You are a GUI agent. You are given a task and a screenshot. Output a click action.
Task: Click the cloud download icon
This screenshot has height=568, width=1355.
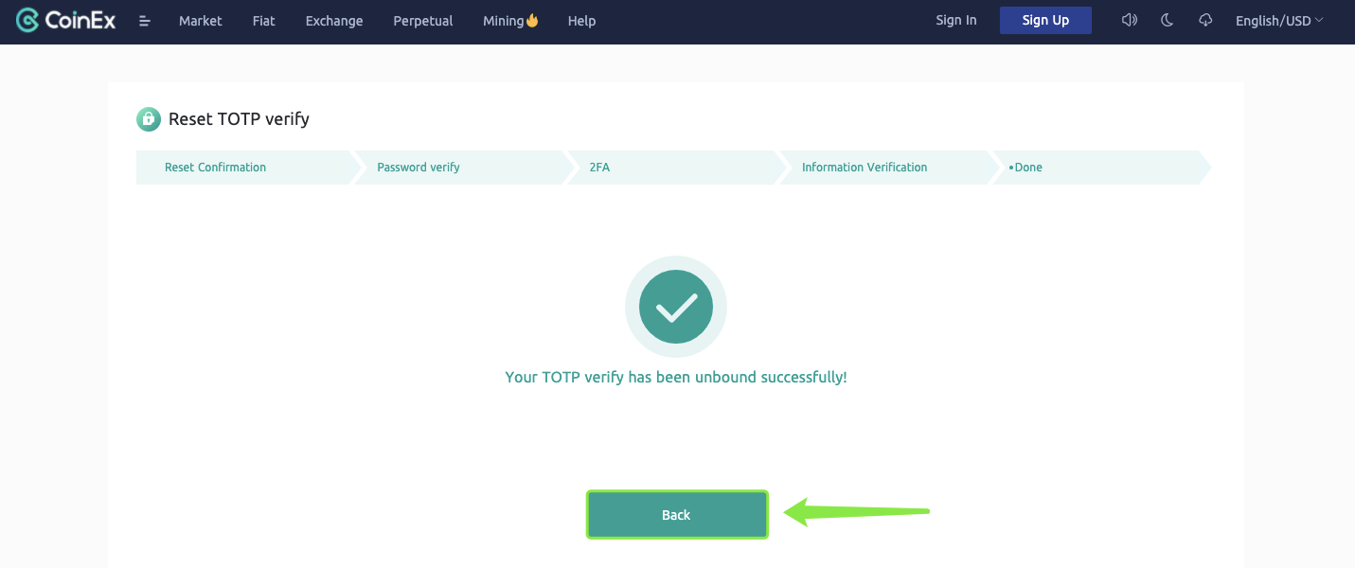click(1205, 20)
